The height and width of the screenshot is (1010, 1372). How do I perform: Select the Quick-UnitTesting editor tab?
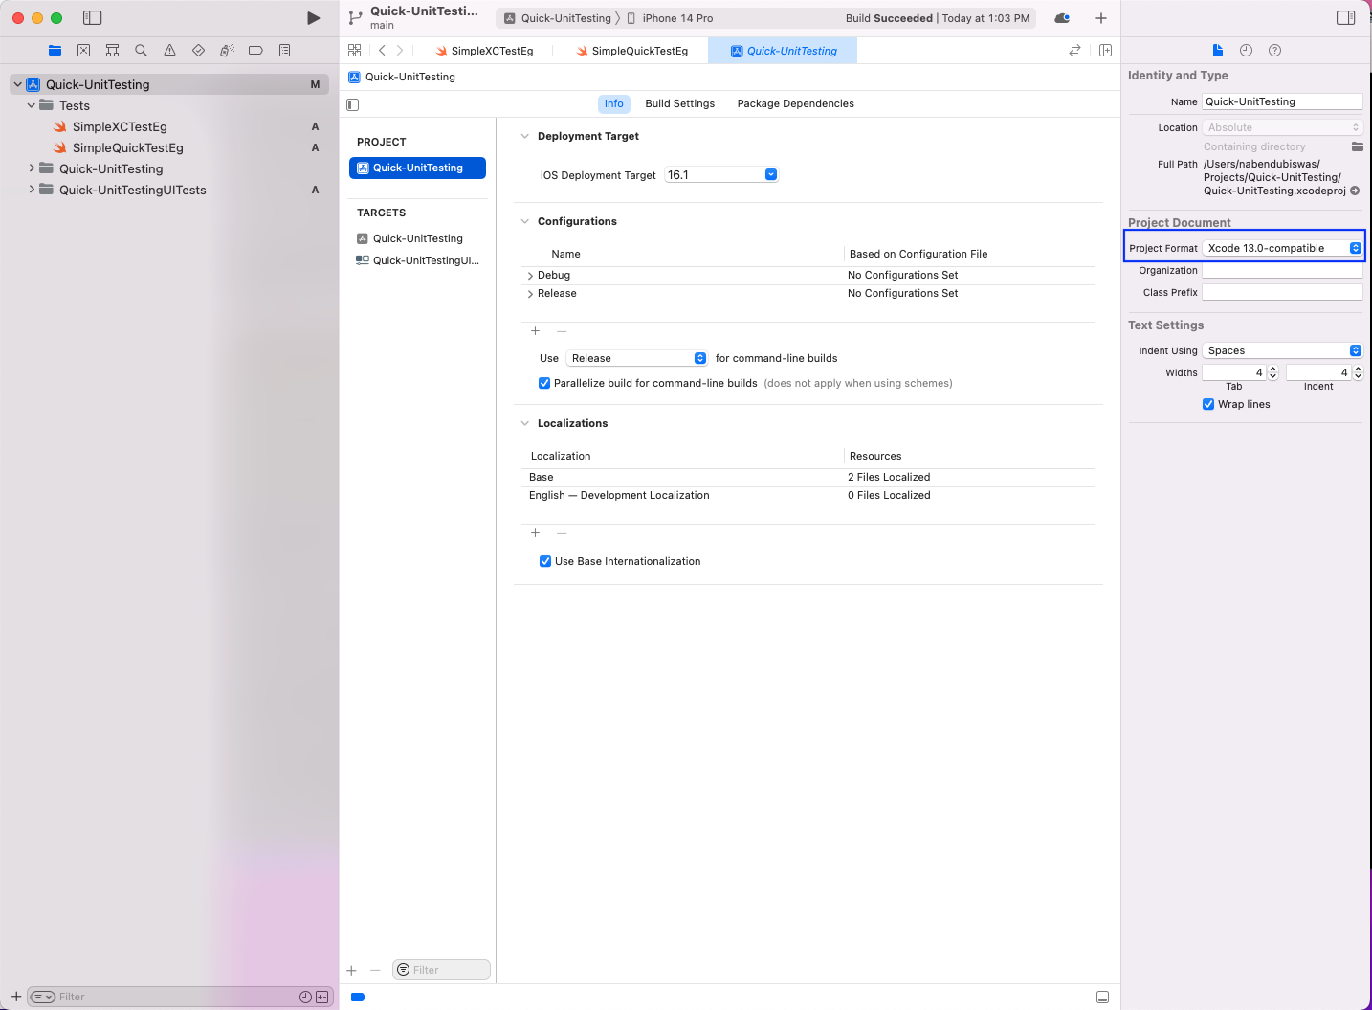pyautogui.click(x=783, y=51)
